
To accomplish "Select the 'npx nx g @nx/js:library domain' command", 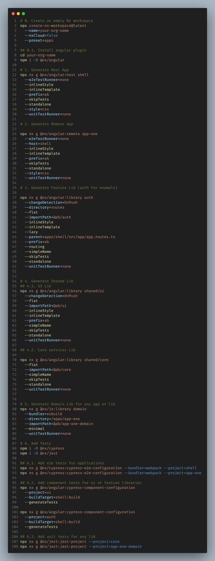I will click(54, 409).
